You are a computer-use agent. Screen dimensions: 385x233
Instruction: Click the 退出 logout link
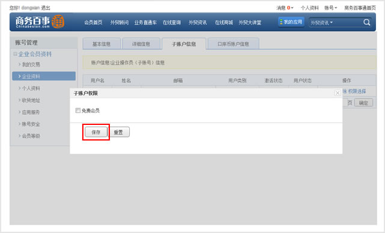pos(46,8)
